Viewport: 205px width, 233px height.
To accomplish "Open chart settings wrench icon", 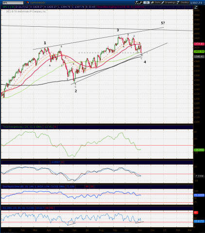I will tap(141, 2).
